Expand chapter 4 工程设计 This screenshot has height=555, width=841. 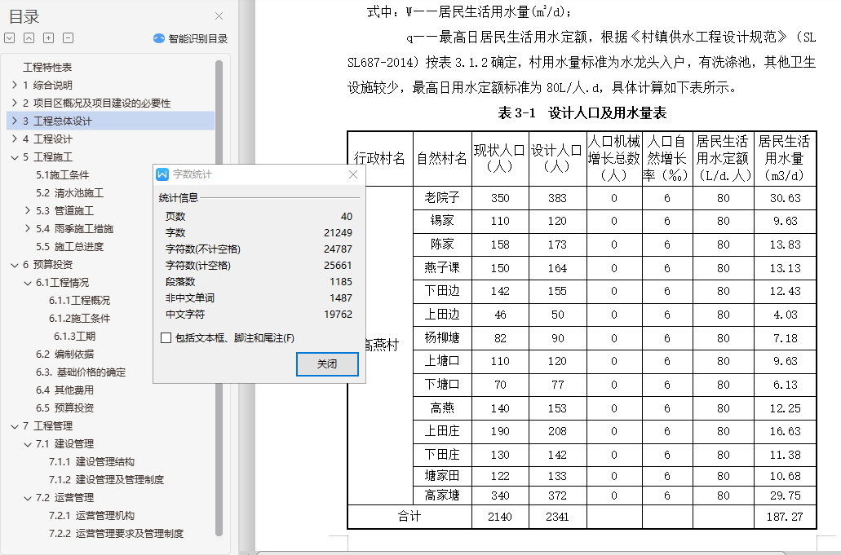[x=15, y=139]
